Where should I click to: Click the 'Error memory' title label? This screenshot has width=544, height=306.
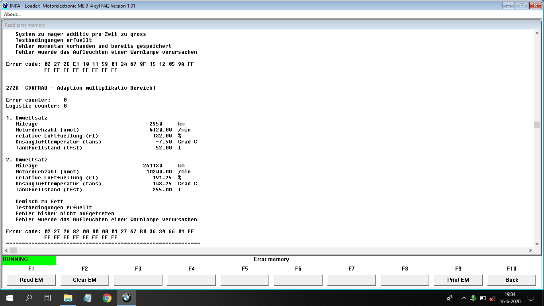click(x=271, y=259)
